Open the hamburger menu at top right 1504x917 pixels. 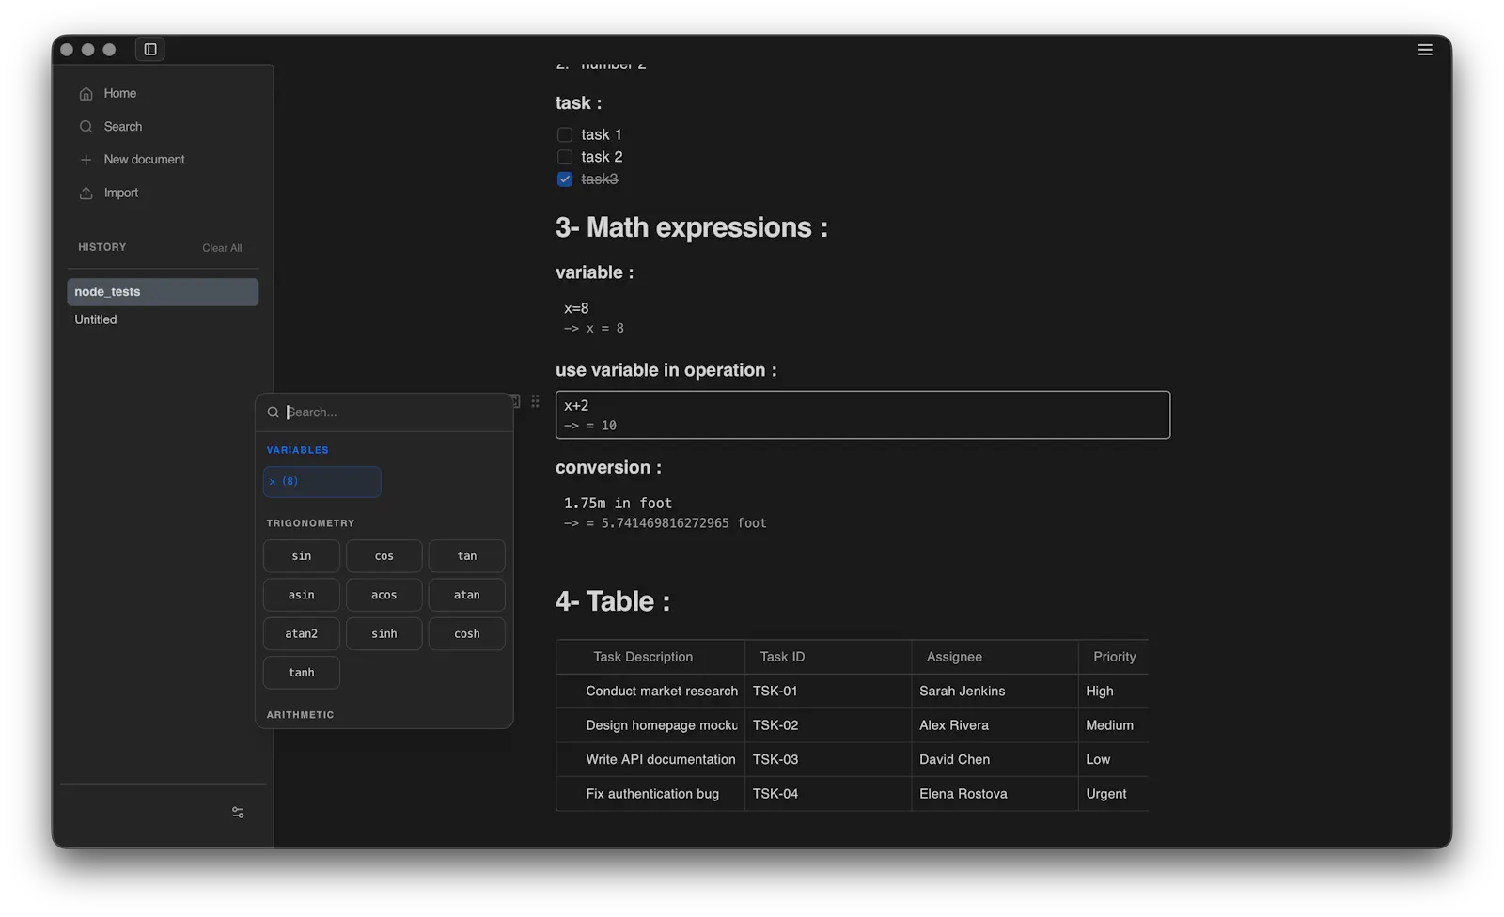click(x=1425, y=50)
